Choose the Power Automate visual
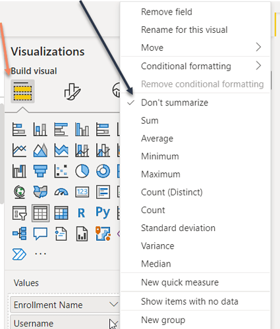The height and width of the screenshot is (329, 280). [x=19, y=255]
